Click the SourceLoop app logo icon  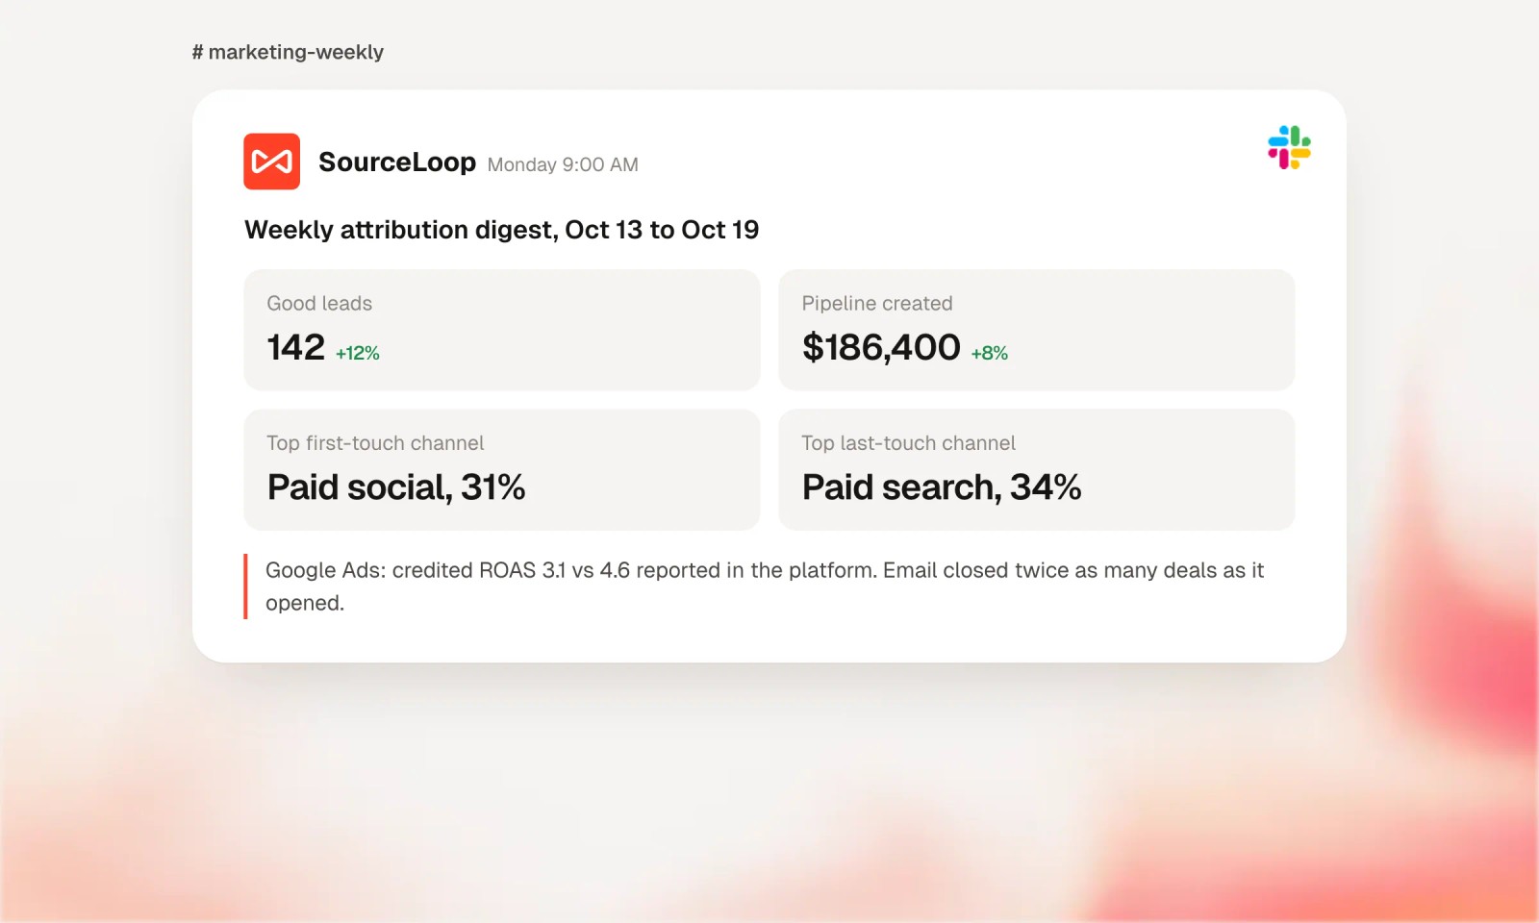pos(271,162)
